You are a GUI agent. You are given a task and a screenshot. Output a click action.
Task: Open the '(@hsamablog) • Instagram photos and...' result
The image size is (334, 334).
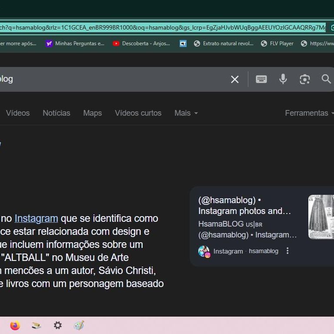pos(244,206)
